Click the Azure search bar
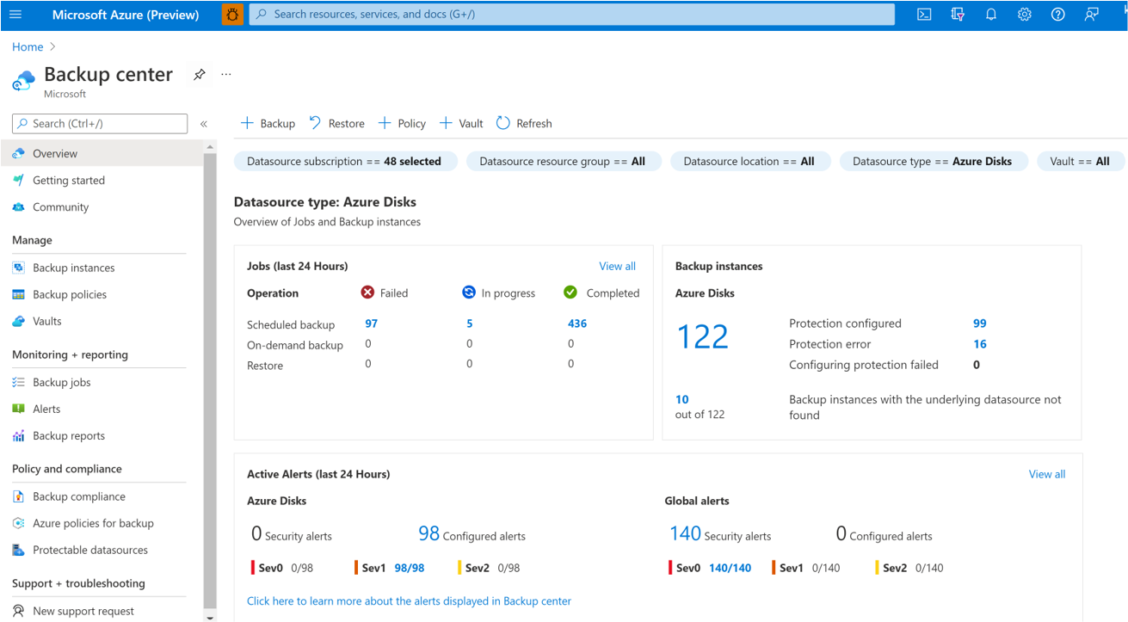 pyautogui.click(x=568, y=14)
